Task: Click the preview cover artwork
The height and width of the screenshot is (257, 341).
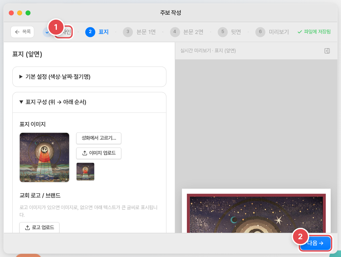Action: point(256,213)
